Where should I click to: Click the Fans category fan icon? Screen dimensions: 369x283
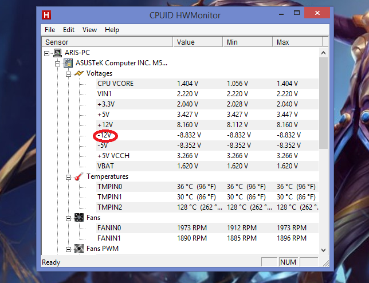click(79, 218)
